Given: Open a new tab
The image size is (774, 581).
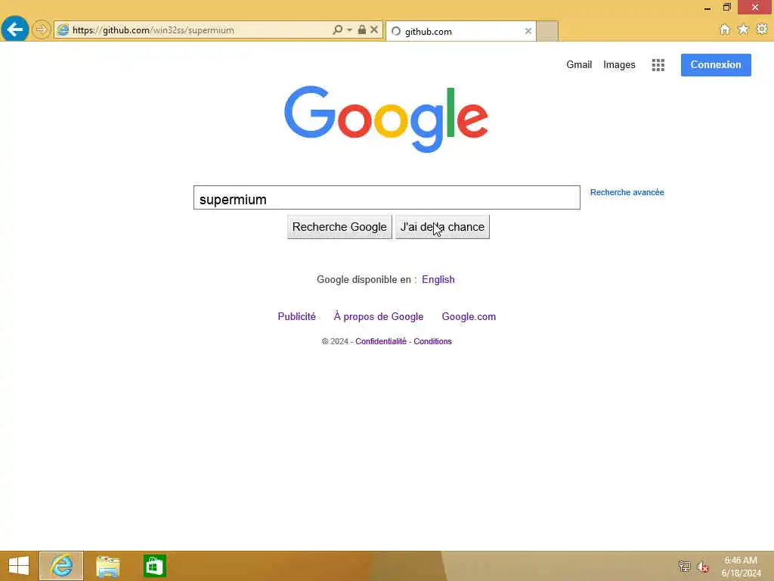Looking at the screenshot, I should [x=547, y=31].
